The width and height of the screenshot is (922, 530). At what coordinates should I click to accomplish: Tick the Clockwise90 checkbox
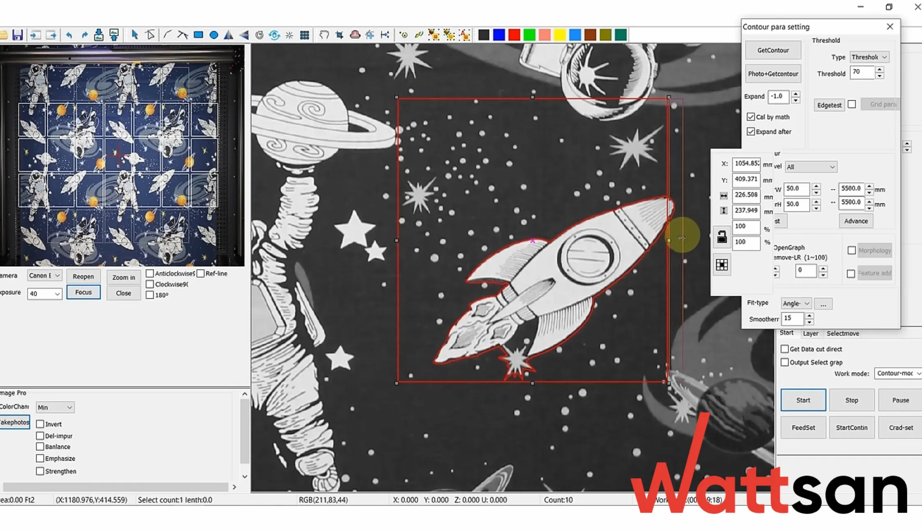[x=150, y=284]
